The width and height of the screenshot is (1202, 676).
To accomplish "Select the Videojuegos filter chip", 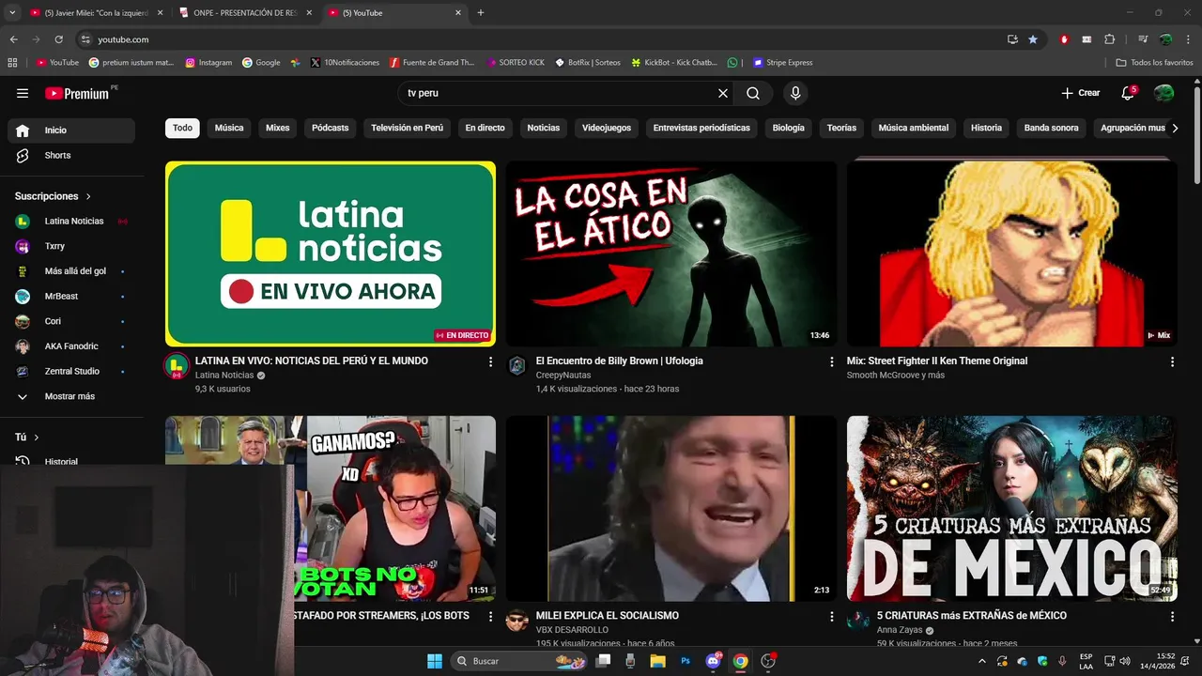I will point(607,128).
